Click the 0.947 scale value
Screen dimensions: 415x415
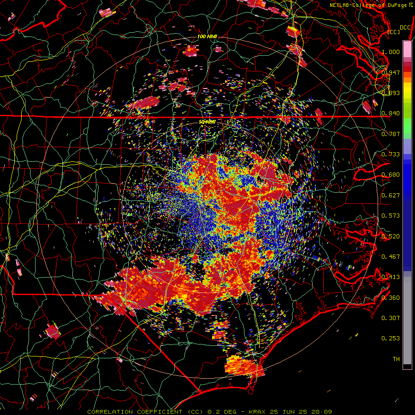[x=391, y=72]
